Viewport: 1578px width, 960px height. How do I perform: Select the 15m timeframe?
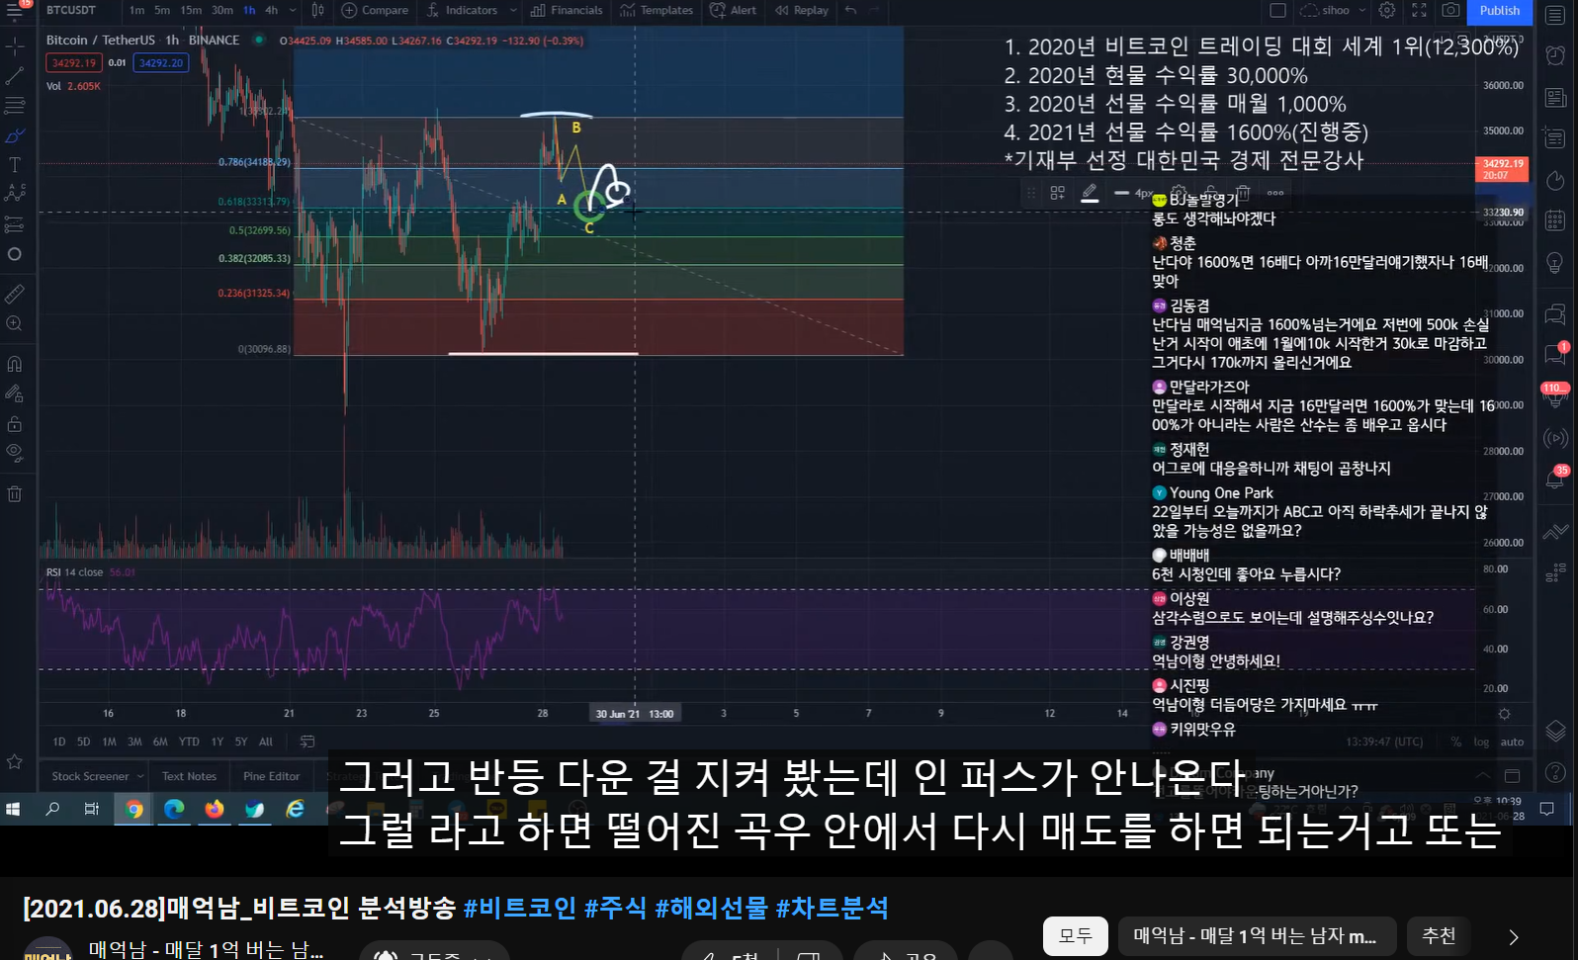point(191,10)
